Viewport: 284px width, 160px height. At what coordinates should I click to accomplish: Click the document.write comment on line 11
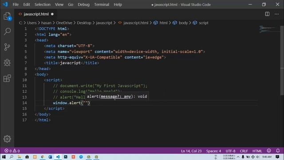100,86
